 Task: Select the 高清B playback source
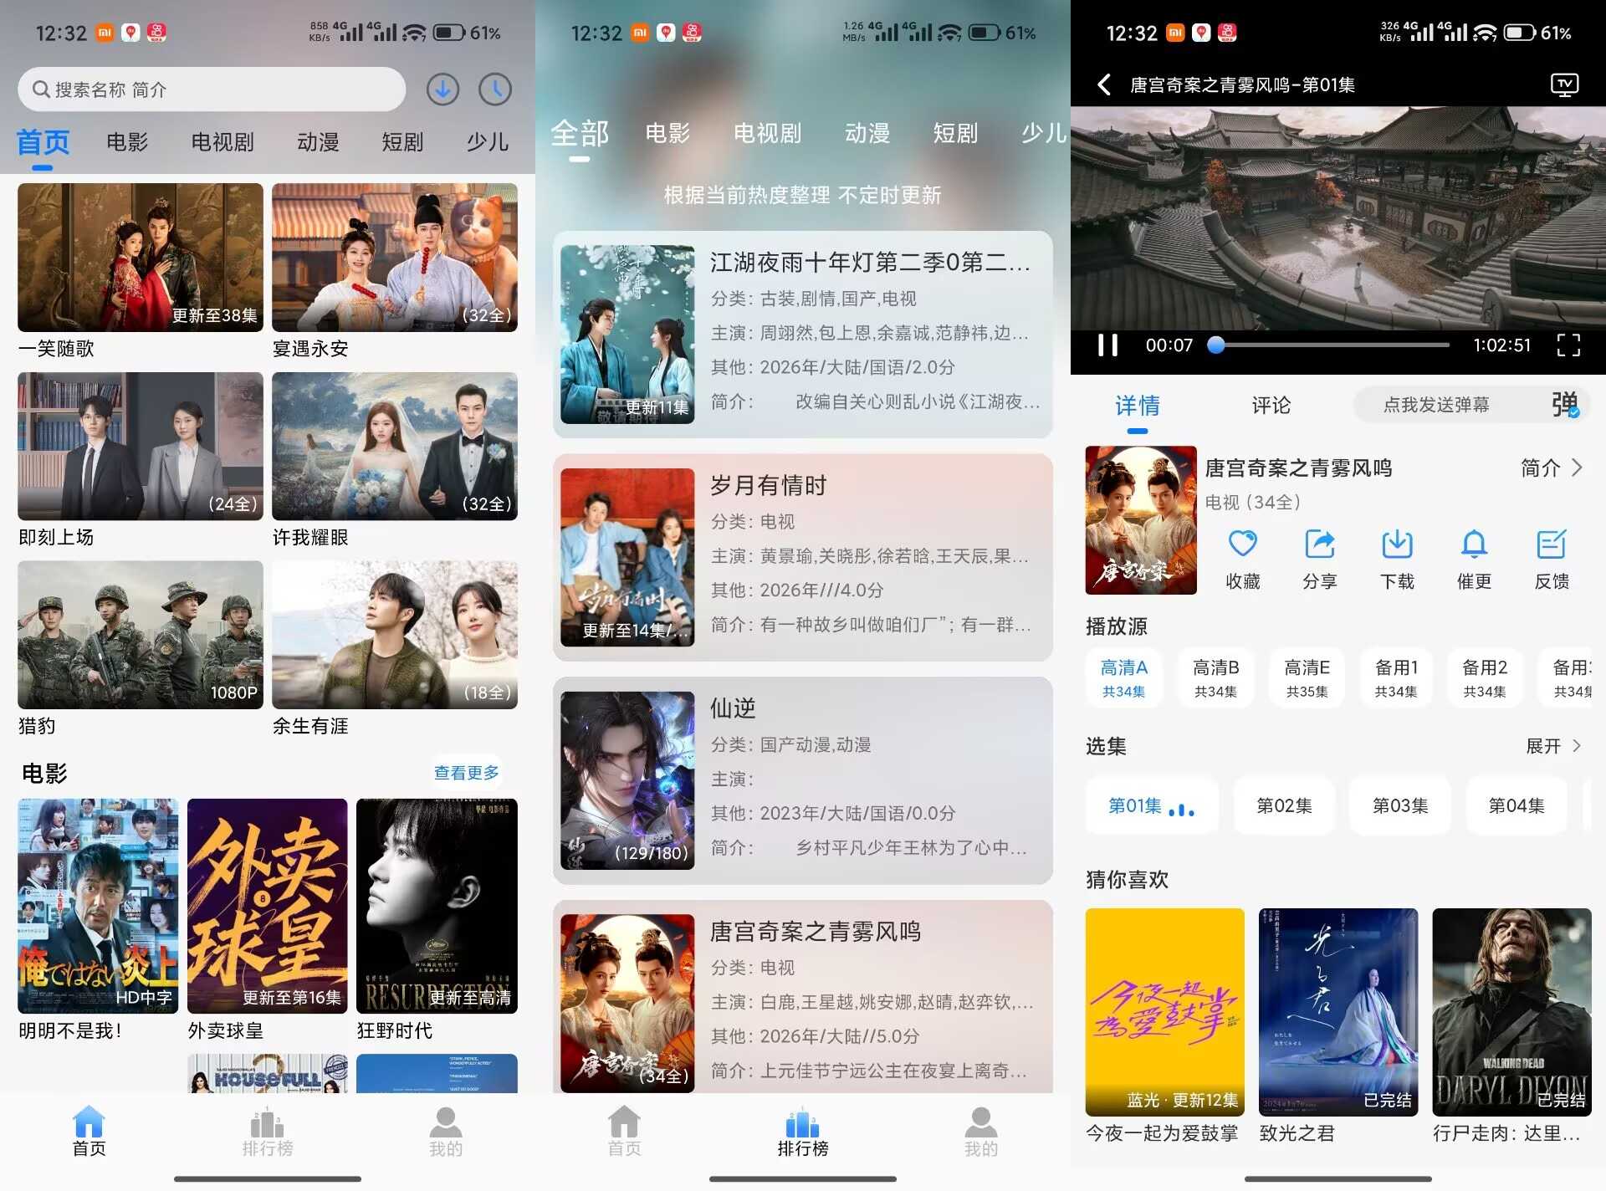[x=1215, y=677]
